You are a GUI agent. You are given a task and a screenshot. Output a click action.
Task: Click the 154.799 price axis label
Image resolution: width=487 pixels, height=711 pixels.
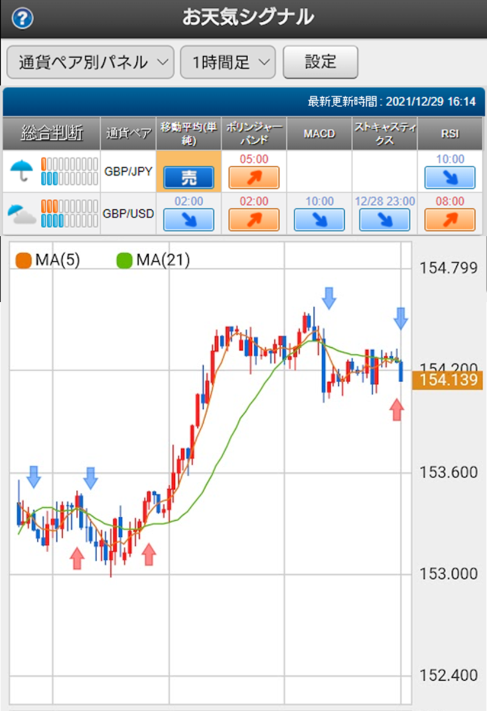coord(448,268)
